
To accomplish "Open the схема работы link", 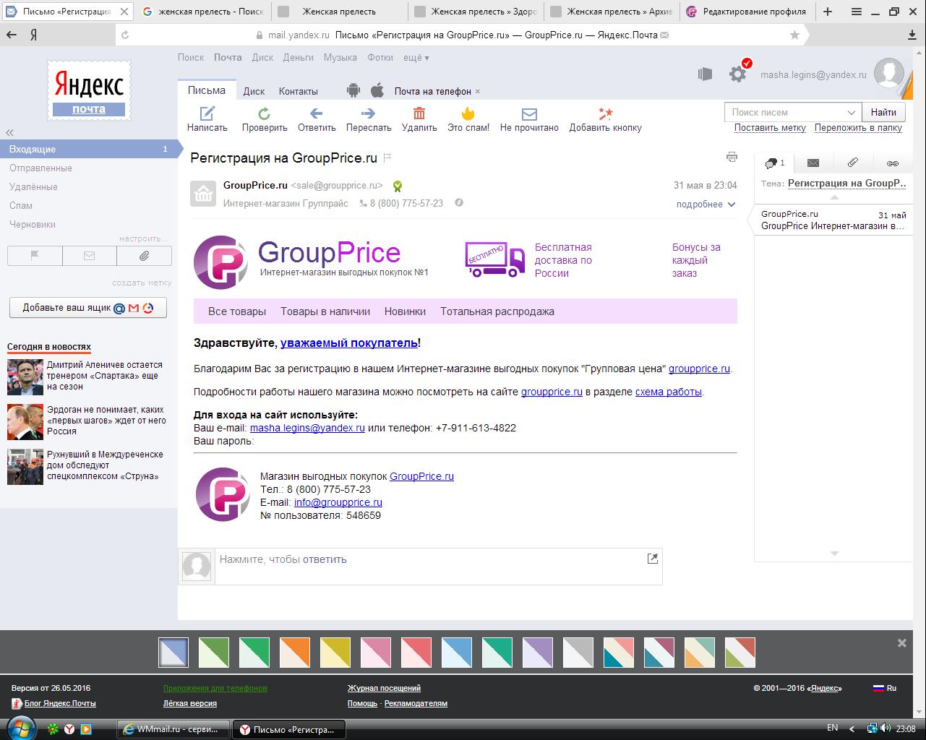I will point(669,392).
